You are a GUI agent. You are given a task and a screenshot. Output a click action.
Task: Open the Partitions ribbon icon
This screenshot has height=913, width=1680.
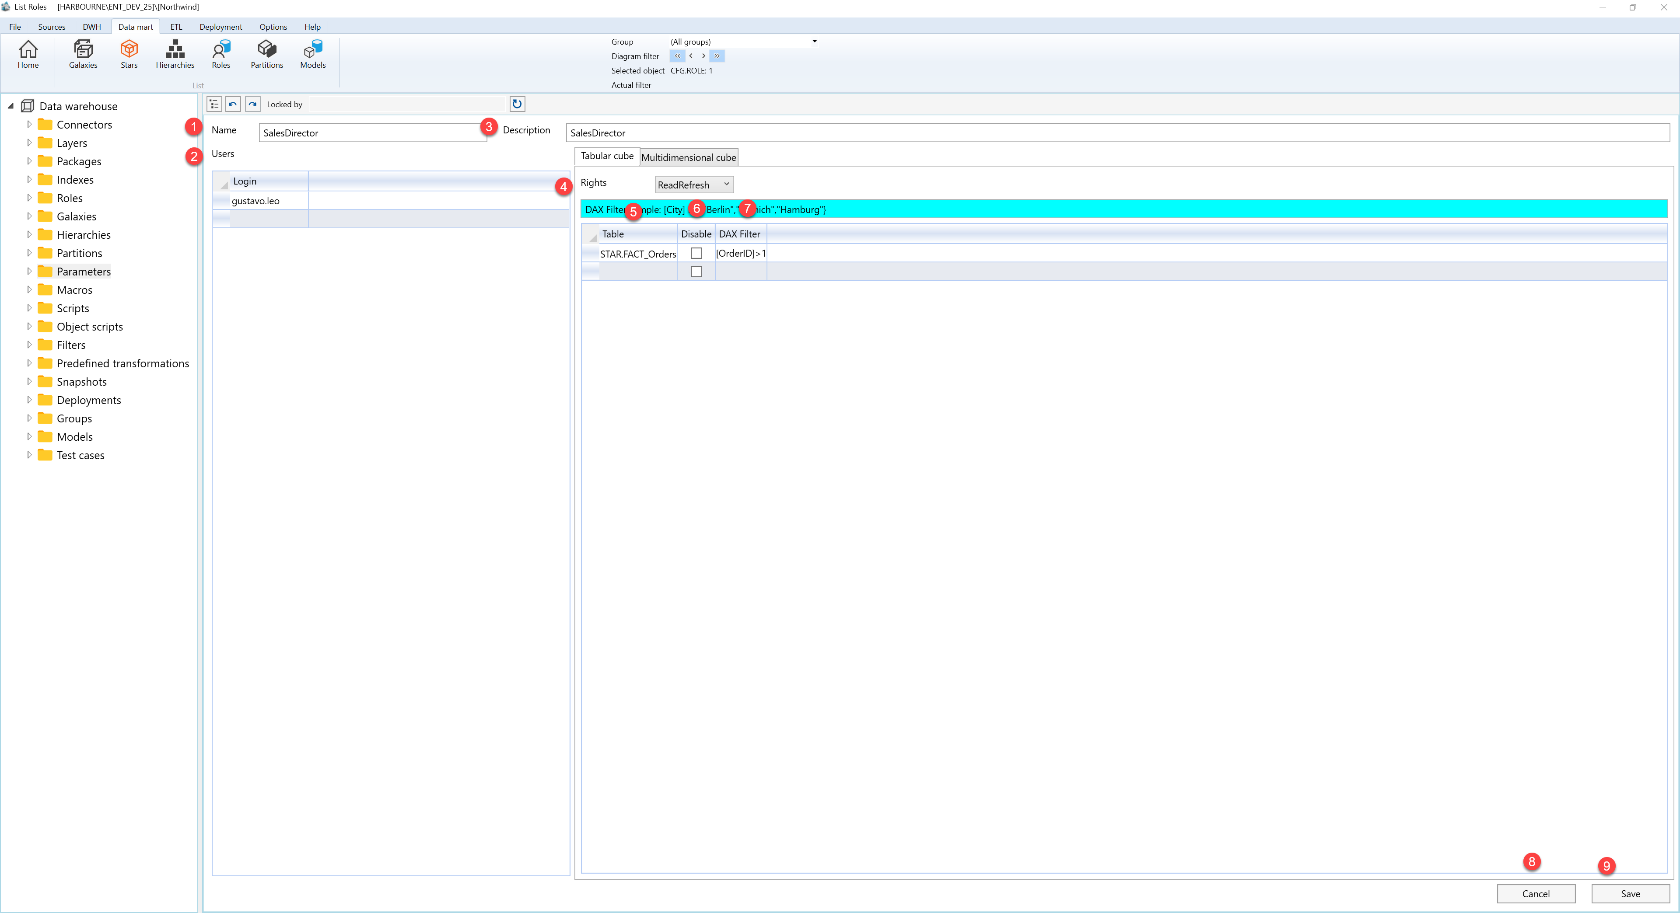[267, 55]
